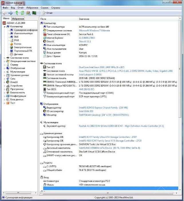The height and width of the screenshot is (201, 184).
Task: Click the Безопасность icon in sidebar tree
Action: (8, 92)
